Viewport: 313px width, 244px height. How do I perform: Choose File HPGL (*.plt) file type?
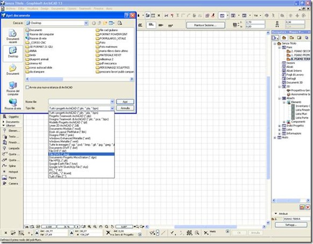(x=81, y=161)
